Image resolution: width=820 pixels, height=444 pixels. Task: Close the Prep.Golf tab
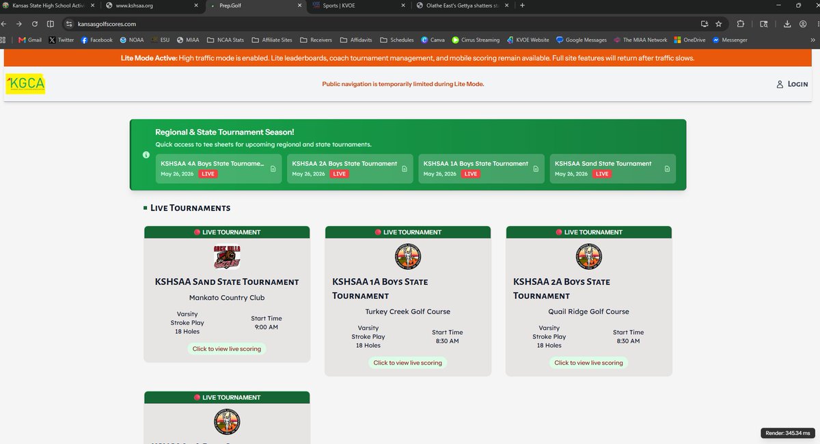coord(300,5)
